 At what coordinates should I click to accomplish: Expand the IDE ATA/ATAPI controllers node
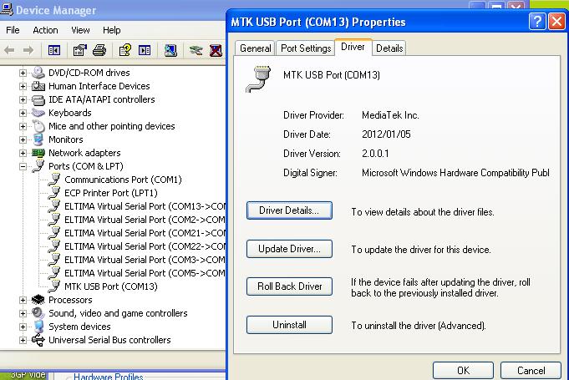pos(23,99)
